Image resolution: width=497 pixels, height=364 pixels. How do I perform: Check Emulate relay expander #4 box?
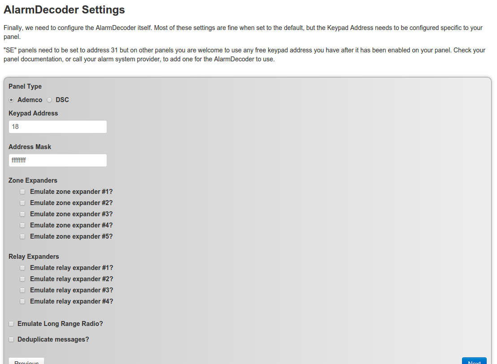coord(22,301)
